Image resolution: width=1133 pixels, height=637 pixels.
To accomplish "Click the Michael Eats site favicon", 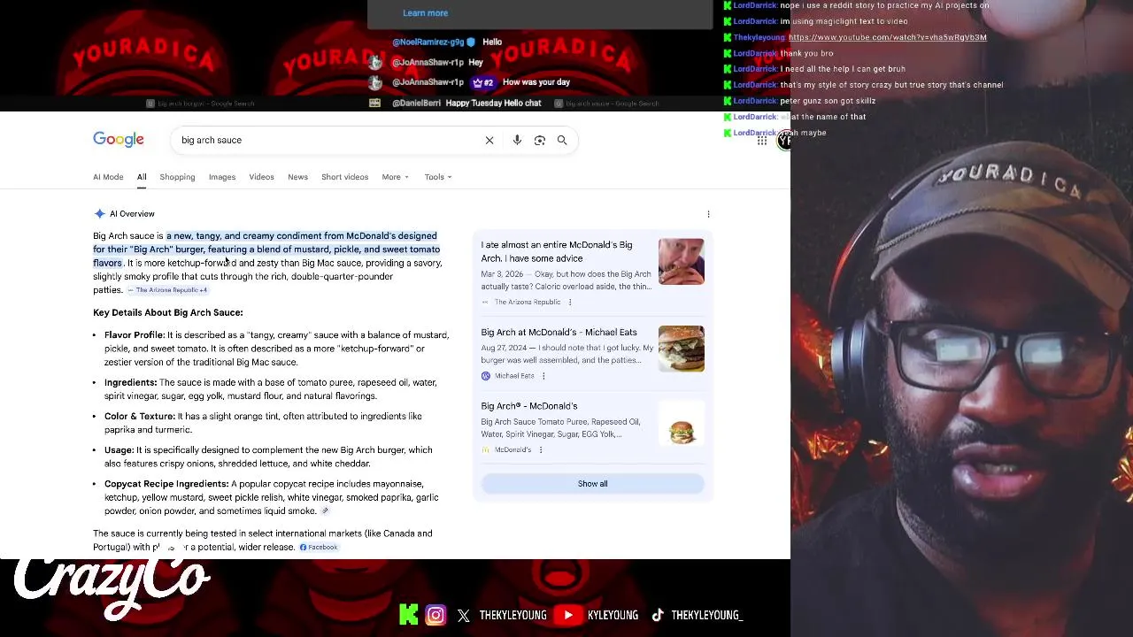I will [485, 376].
